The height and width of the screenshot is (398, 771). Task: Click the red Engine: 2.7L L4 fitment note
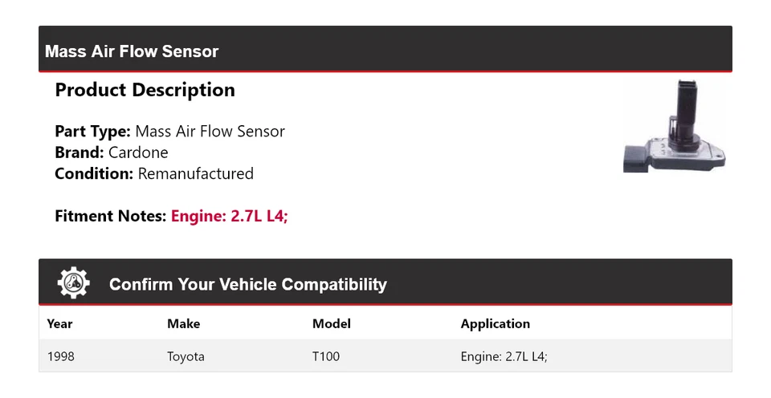pyautogui.click(x=229, y=216)
